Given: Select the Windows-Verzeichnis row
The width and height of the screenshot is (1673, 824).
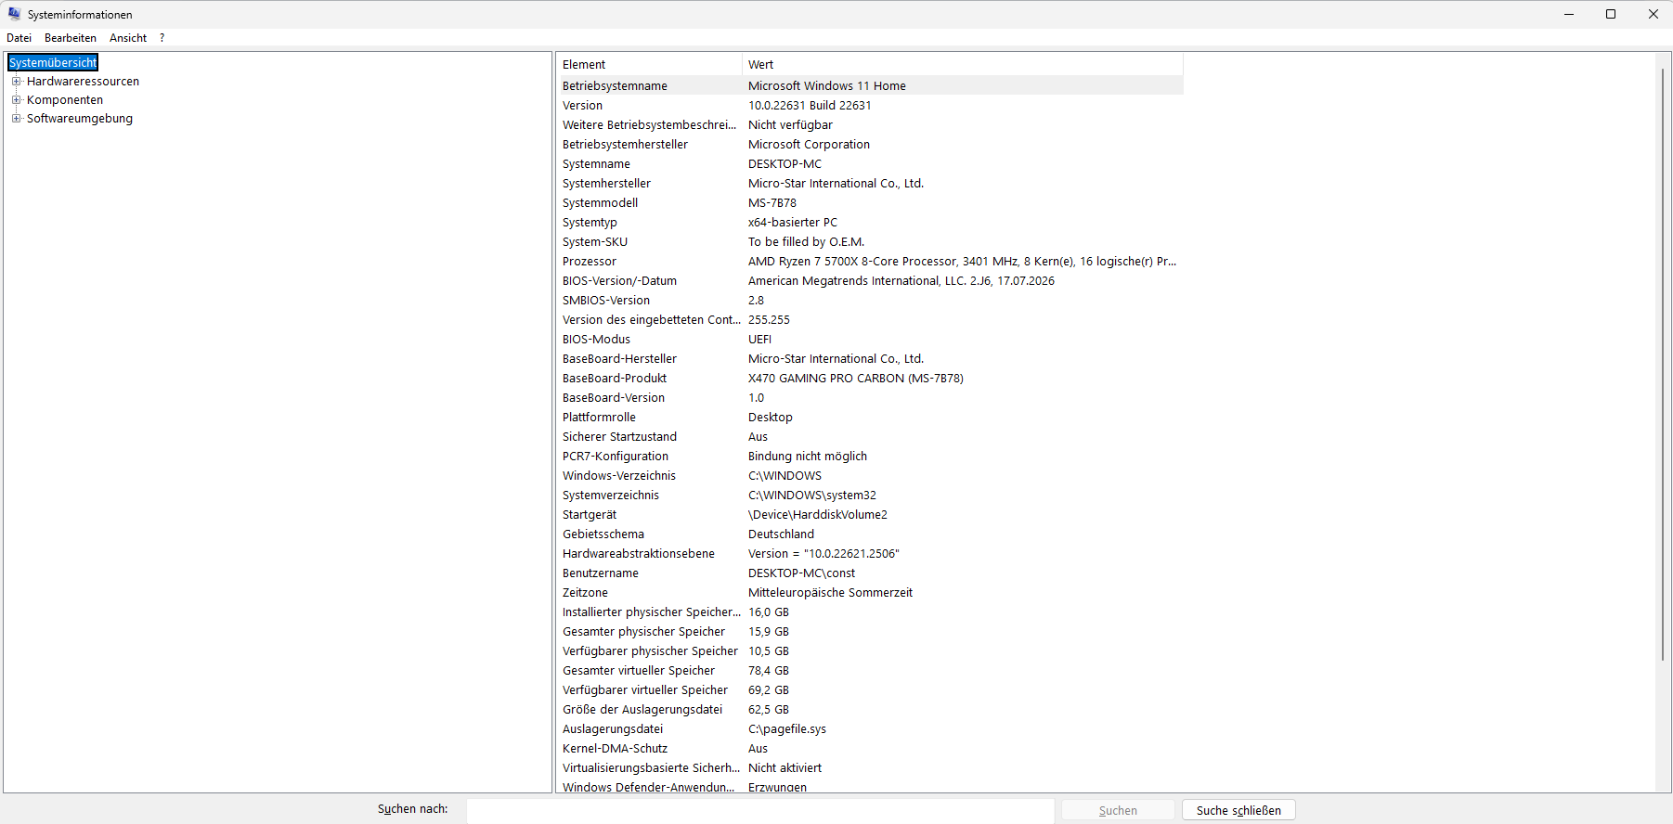Looking at the screenshot, I should tap(870, 476).
